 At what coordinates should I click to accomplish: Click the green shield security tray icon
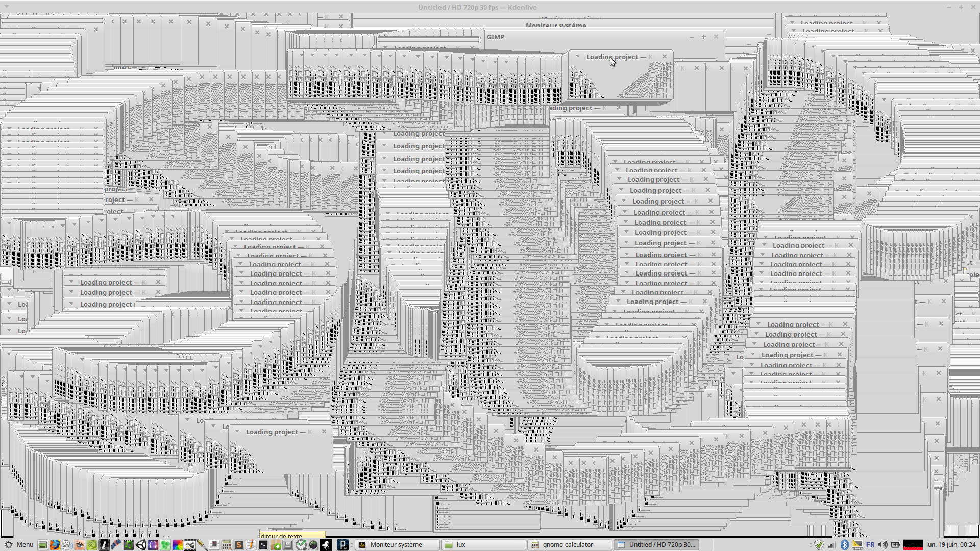[x=819, y=545]
